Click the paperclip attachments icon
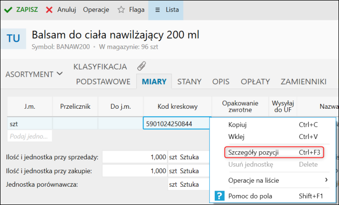Viewport: 339px width, 205px height. coord(142,66)
